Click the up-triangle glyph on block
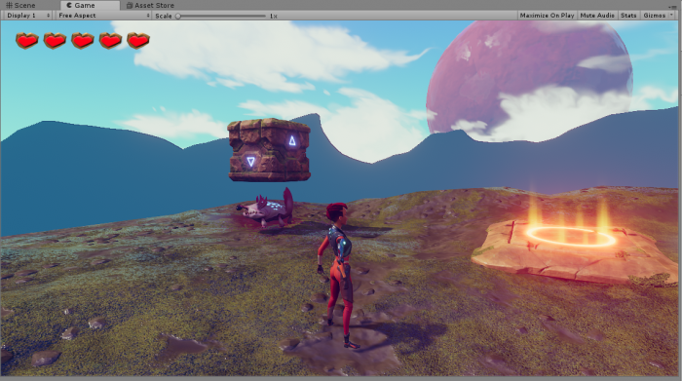This screenshot has height=381, width=682. (x=292, y=140)
